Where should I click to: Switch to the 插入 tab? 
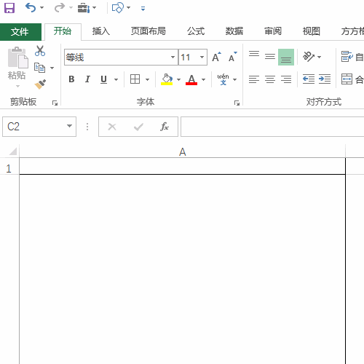point(101,31)
